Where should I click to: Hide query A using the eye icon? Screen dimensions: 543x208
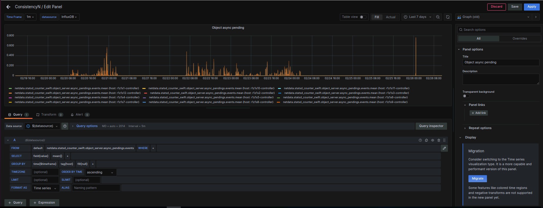tap(433, 140)
